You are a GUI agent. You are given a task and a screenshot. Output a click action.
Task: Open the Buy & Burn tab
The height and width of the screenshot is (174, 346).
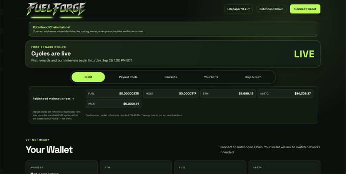pos(253,77)
